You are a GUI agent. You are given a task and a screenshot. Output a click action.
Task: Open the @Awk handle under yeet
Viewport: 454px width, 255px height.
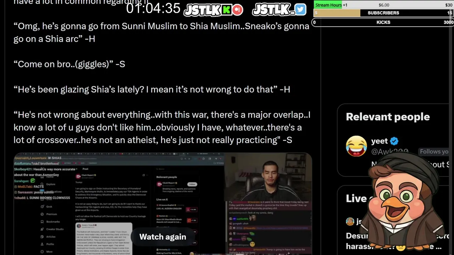389,152
